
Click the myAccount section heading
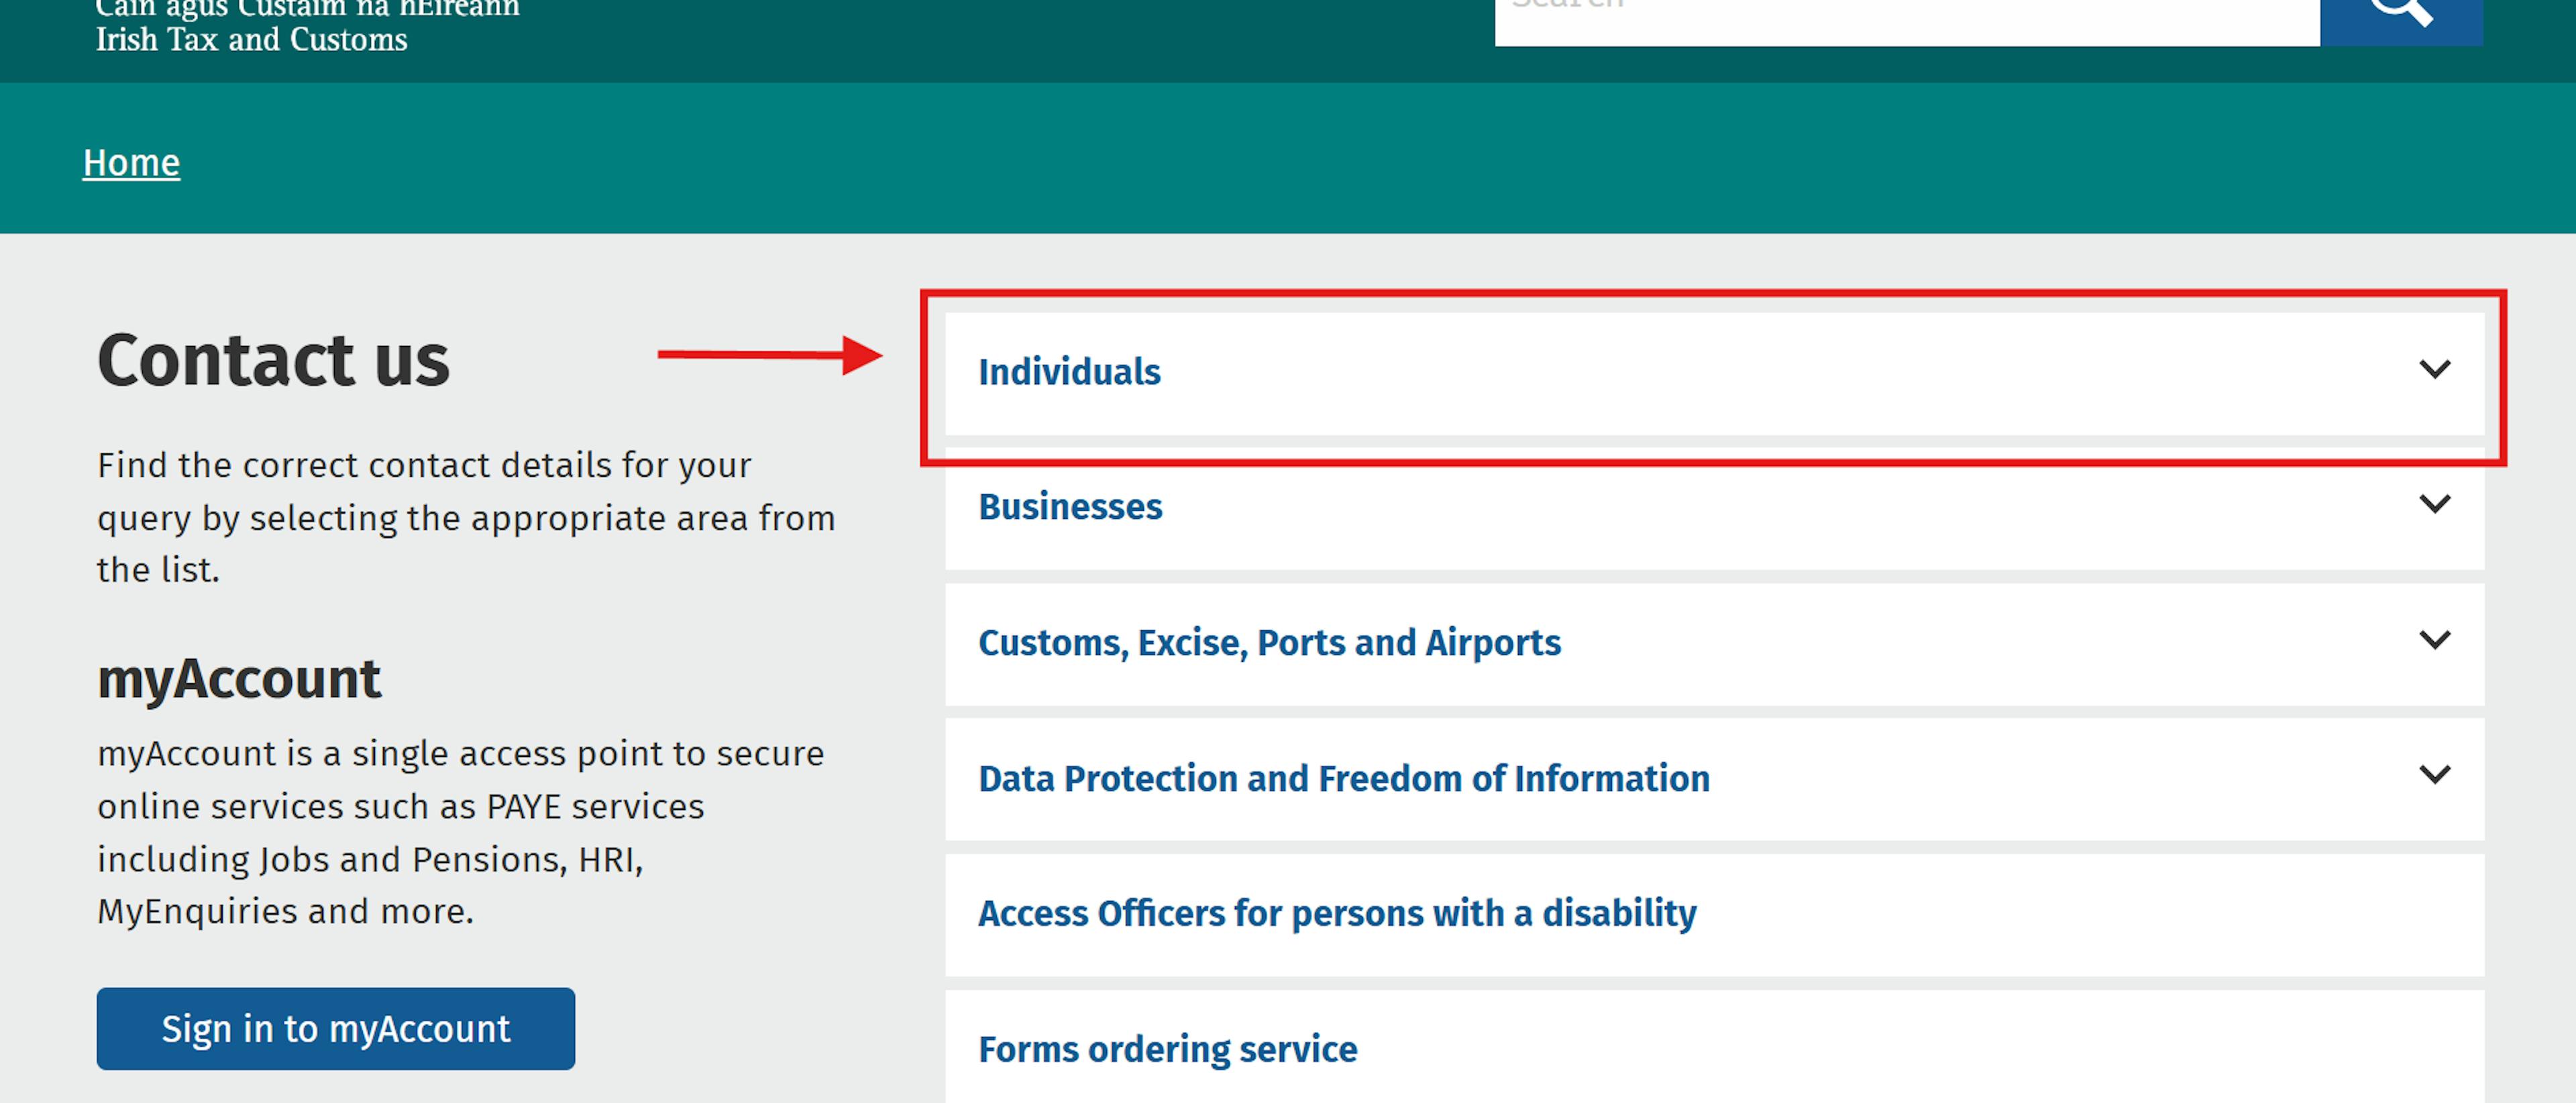click(x=238, y=677)
